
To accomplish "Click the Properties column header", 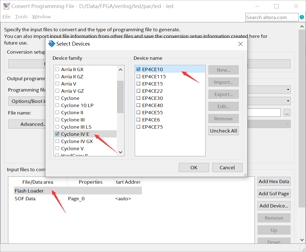I will coord(90,182).
